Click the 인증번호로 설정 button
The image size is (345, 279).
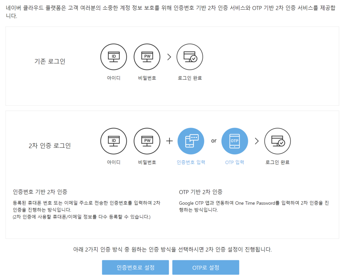135,267
